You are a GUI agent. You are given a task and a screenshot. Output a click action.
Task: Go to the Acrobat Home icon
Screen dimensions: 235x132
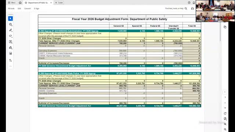tap(20, 3)
